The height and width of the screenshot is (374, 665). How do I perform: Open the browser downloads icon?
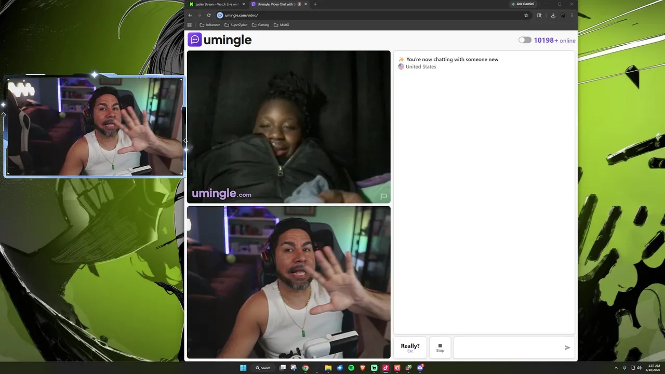point(553,15)
